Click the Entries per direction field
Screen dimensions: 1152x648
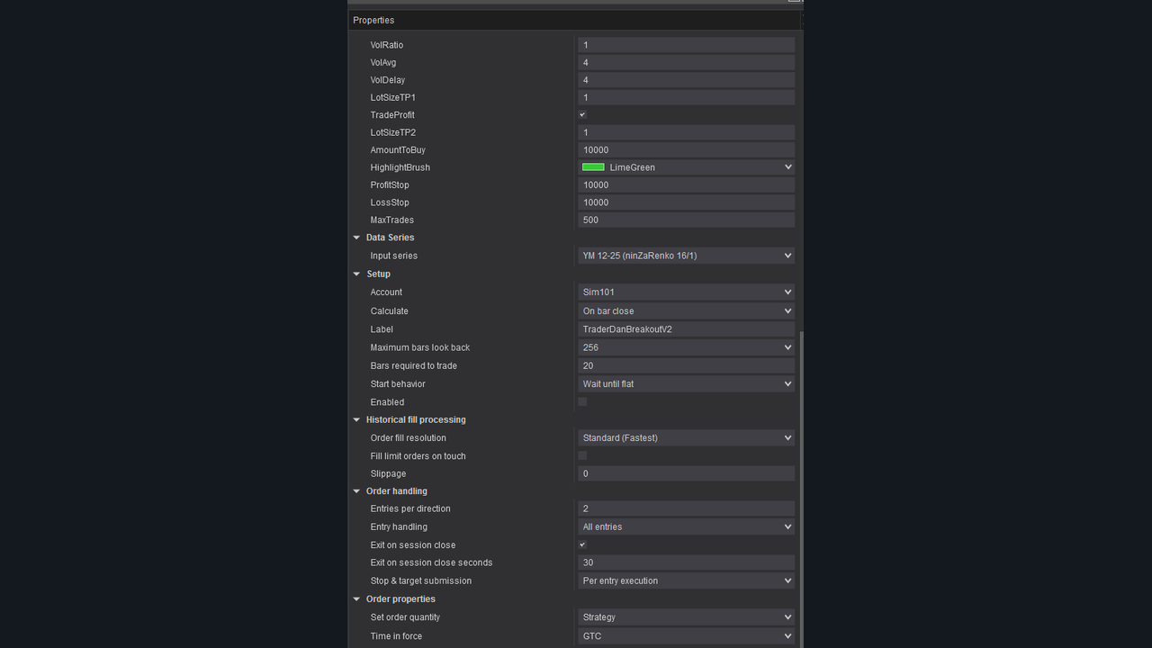[x=686, y=508]
